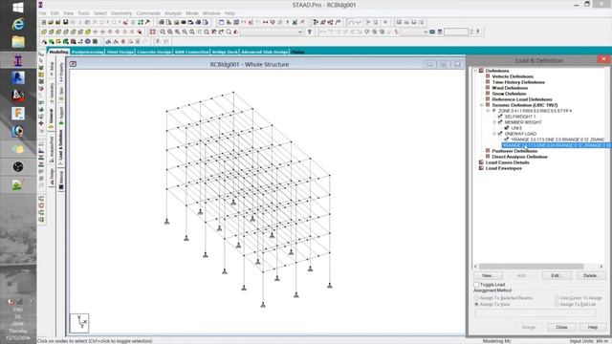Click the left arrow of tree horizontal scrollbar
This screenshot has height=344, width=612.
click(x=475, y=267)
